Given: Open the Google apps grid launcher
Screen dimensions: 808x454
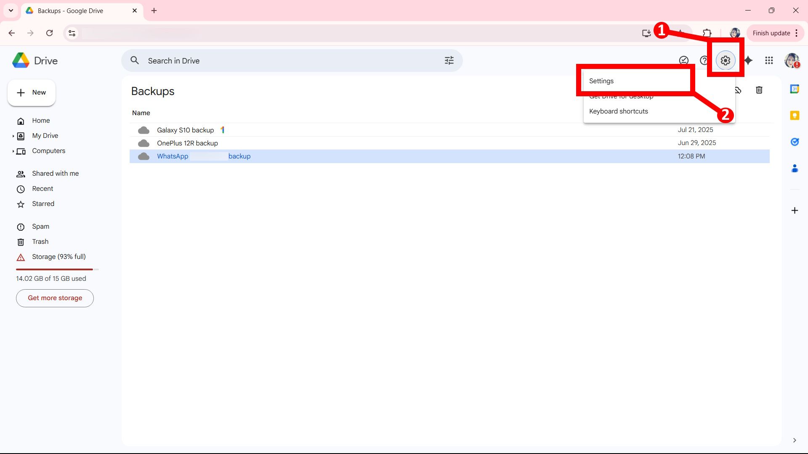Looking at the screenshot, I should pos(769,61).
